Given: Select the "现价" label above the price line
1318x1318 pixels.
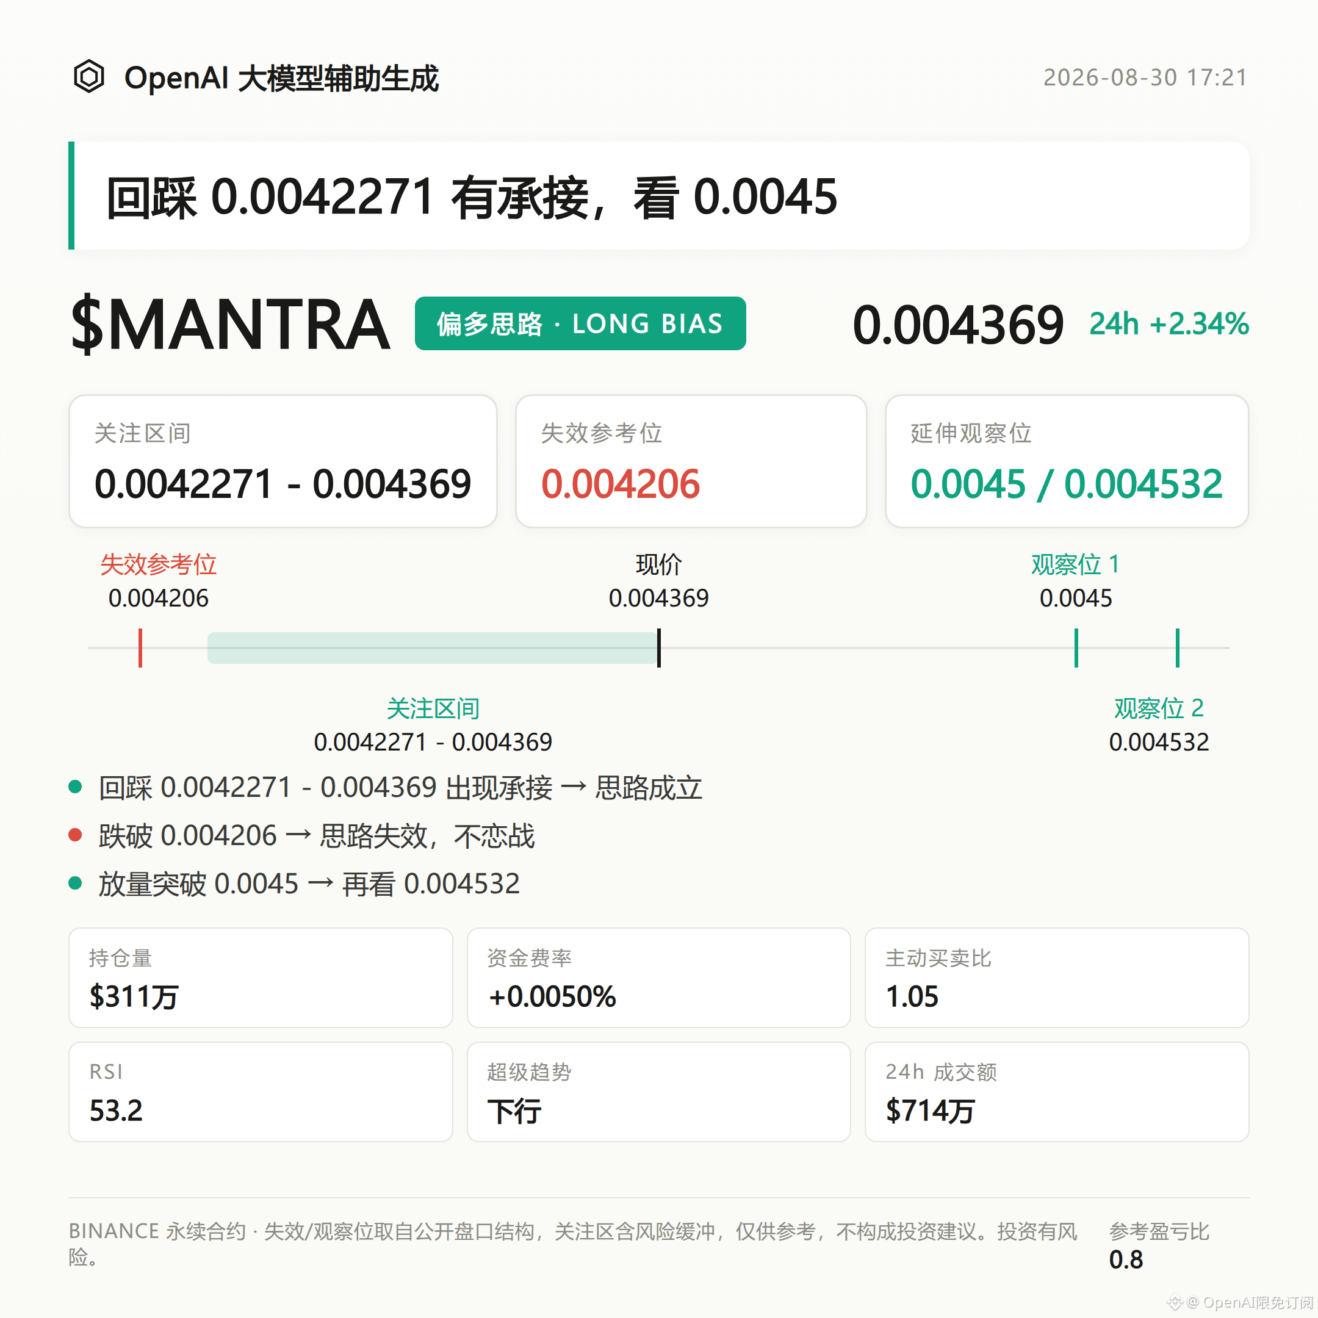Looking at the screenshot, I should (x=659, y=565).
